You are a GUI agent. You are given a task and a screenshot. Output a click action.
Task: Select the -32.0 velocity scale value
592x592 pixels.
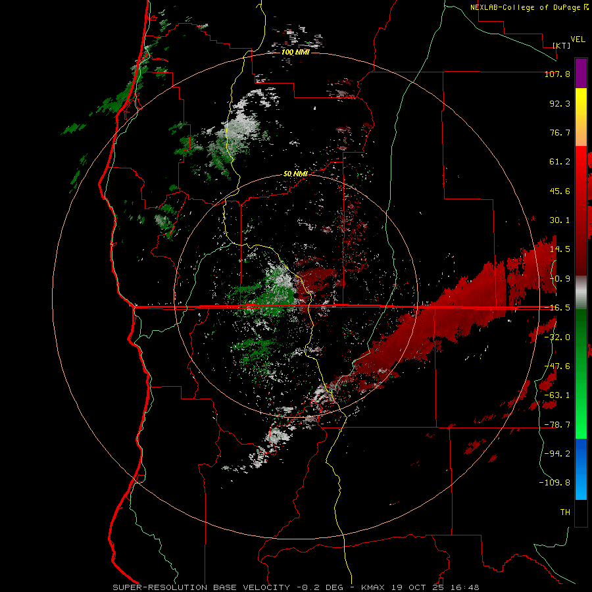point(557,337)
